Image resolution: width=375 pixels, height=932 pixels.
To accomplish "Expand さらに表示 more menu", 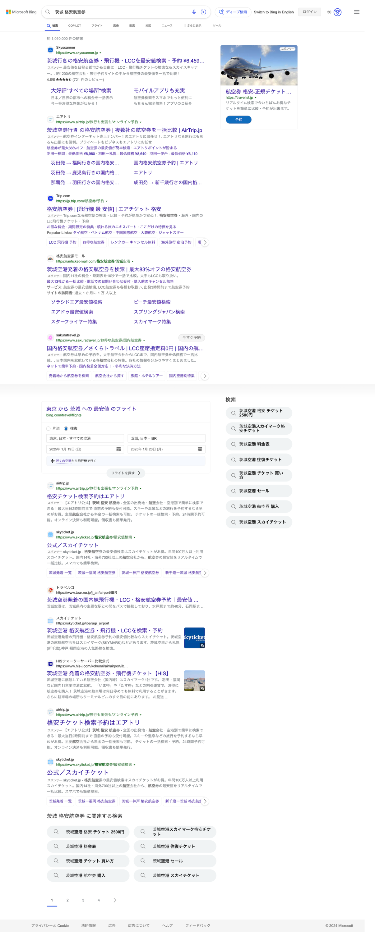I will 192,26.
